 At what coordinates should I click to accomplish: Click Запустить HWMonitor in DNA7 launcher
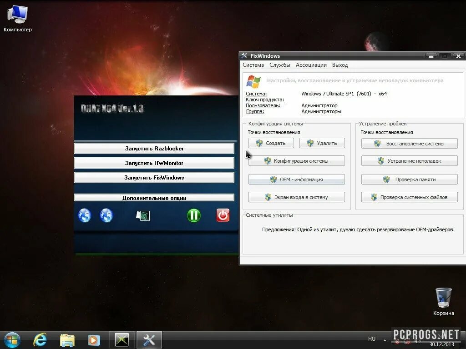[x=154, y=163]
